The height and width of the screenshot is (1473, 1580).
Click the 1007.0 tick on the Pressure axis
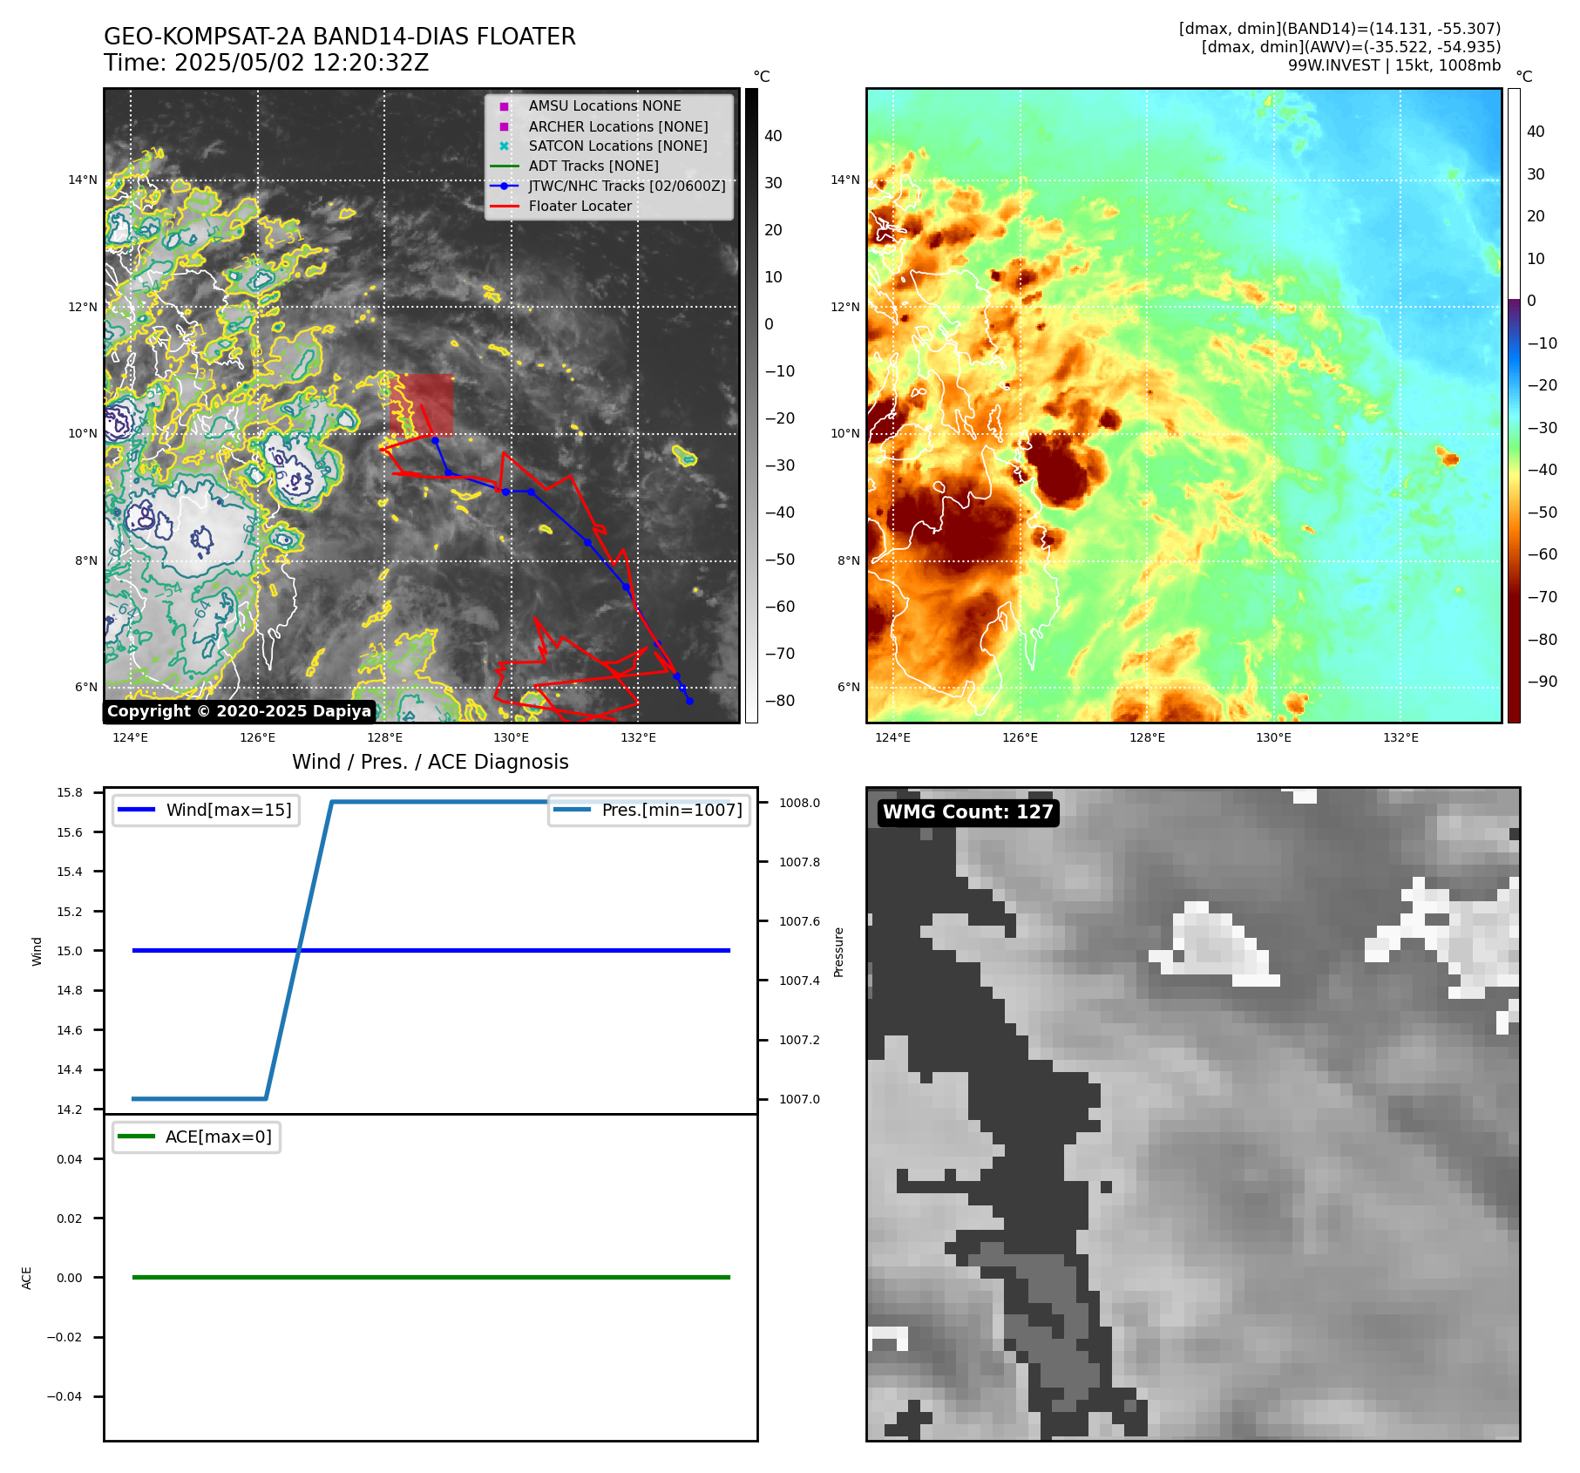[x=799, y=1099]
